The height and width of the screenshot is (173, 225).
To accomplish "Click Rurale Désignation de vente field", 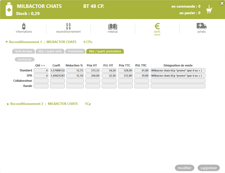I will pyautogui.click(x=178, y=86).
